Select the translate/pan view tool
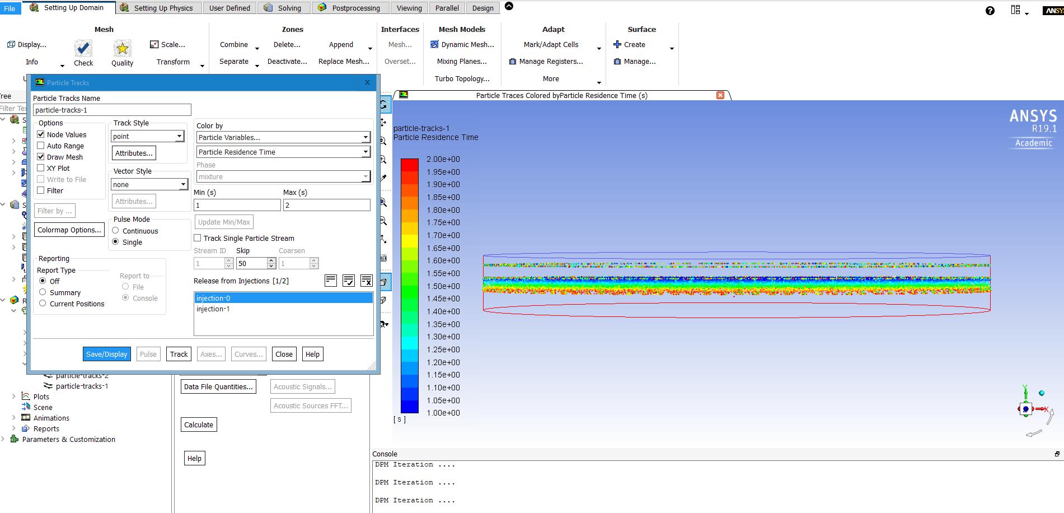This screenshot has height=513, width=1064. click(383, 122)
